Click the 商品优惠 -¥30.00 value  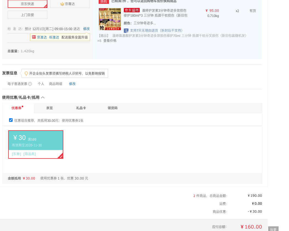click(x=255, y=212)
